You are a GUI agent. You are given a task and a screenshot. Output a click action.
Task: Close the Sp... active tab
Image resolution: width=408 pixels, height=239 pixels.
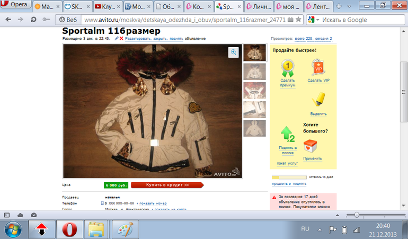[x=239, y=7]
